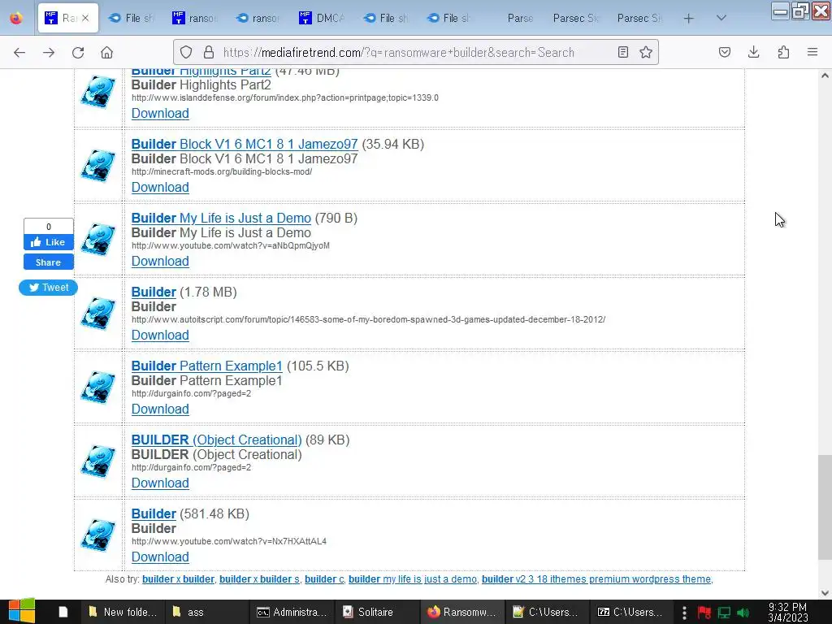This screenshot has width=832, height=624.
Task: Open the 'ass' folder taskbar item
Action: click(x=207, y=612)
